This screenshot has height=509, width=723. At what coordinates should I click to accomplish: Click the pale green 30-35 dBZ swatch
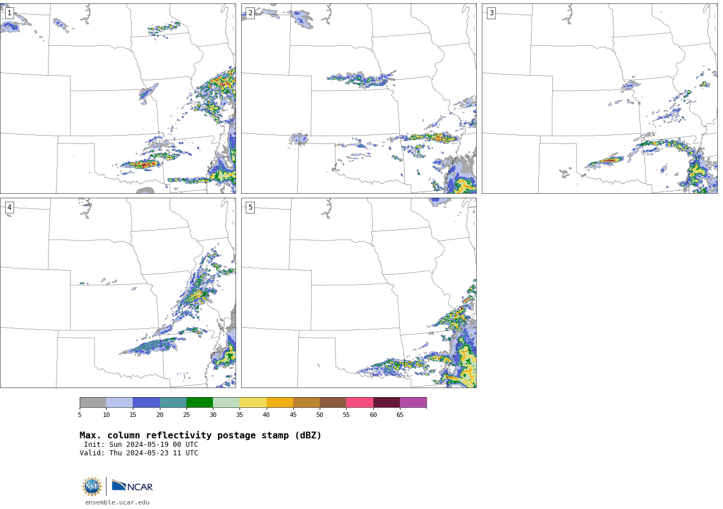tap(226, 403)
